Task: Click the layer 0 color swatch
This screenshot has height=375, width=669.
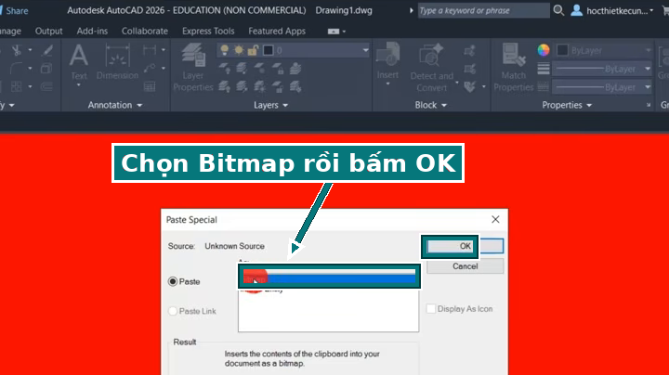Action: tap(268, 50)
